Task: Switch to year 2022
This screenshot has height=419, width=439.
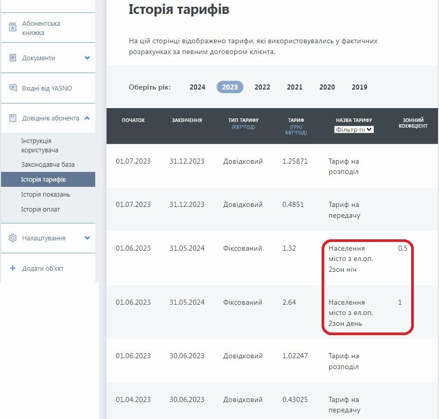Action: click(x=262, y=87)
